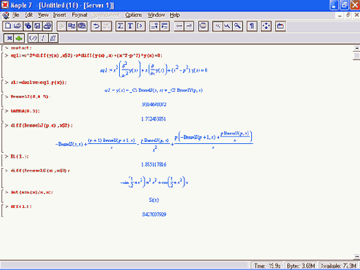This screenshot has width=360, height=270.
Task: Toggle nonprinting characters with the paragraph mark icon
Action: [252, 26]
